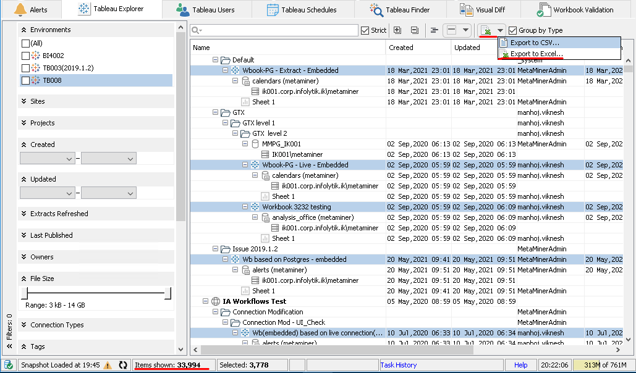Collapse the filters panel with double chevron
This screenshot has height=373, width=636.
(x=9, y=346)
